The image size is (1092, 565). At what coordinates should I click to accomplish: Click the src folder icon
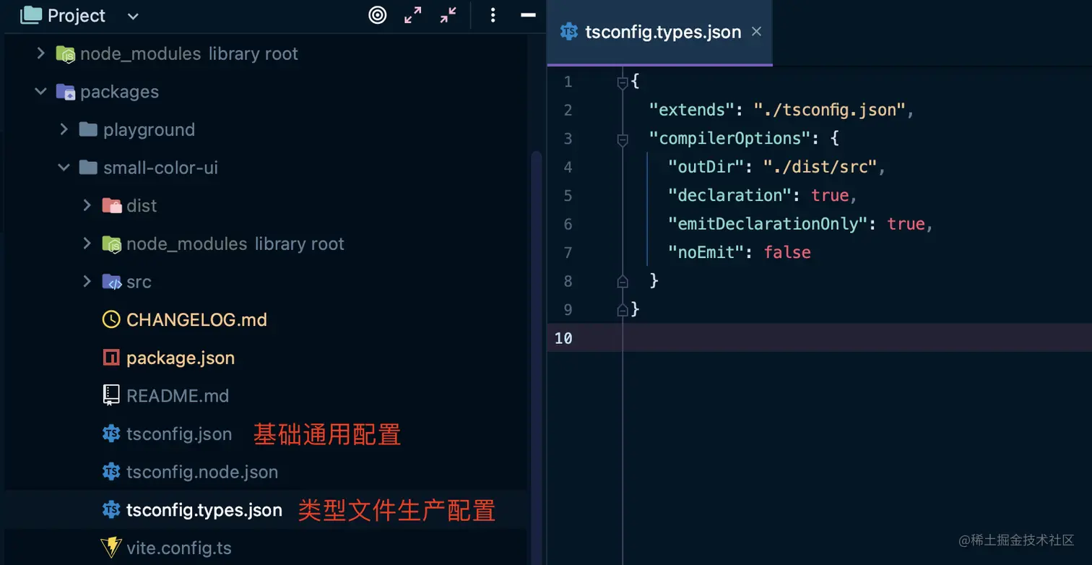[112, 282]
